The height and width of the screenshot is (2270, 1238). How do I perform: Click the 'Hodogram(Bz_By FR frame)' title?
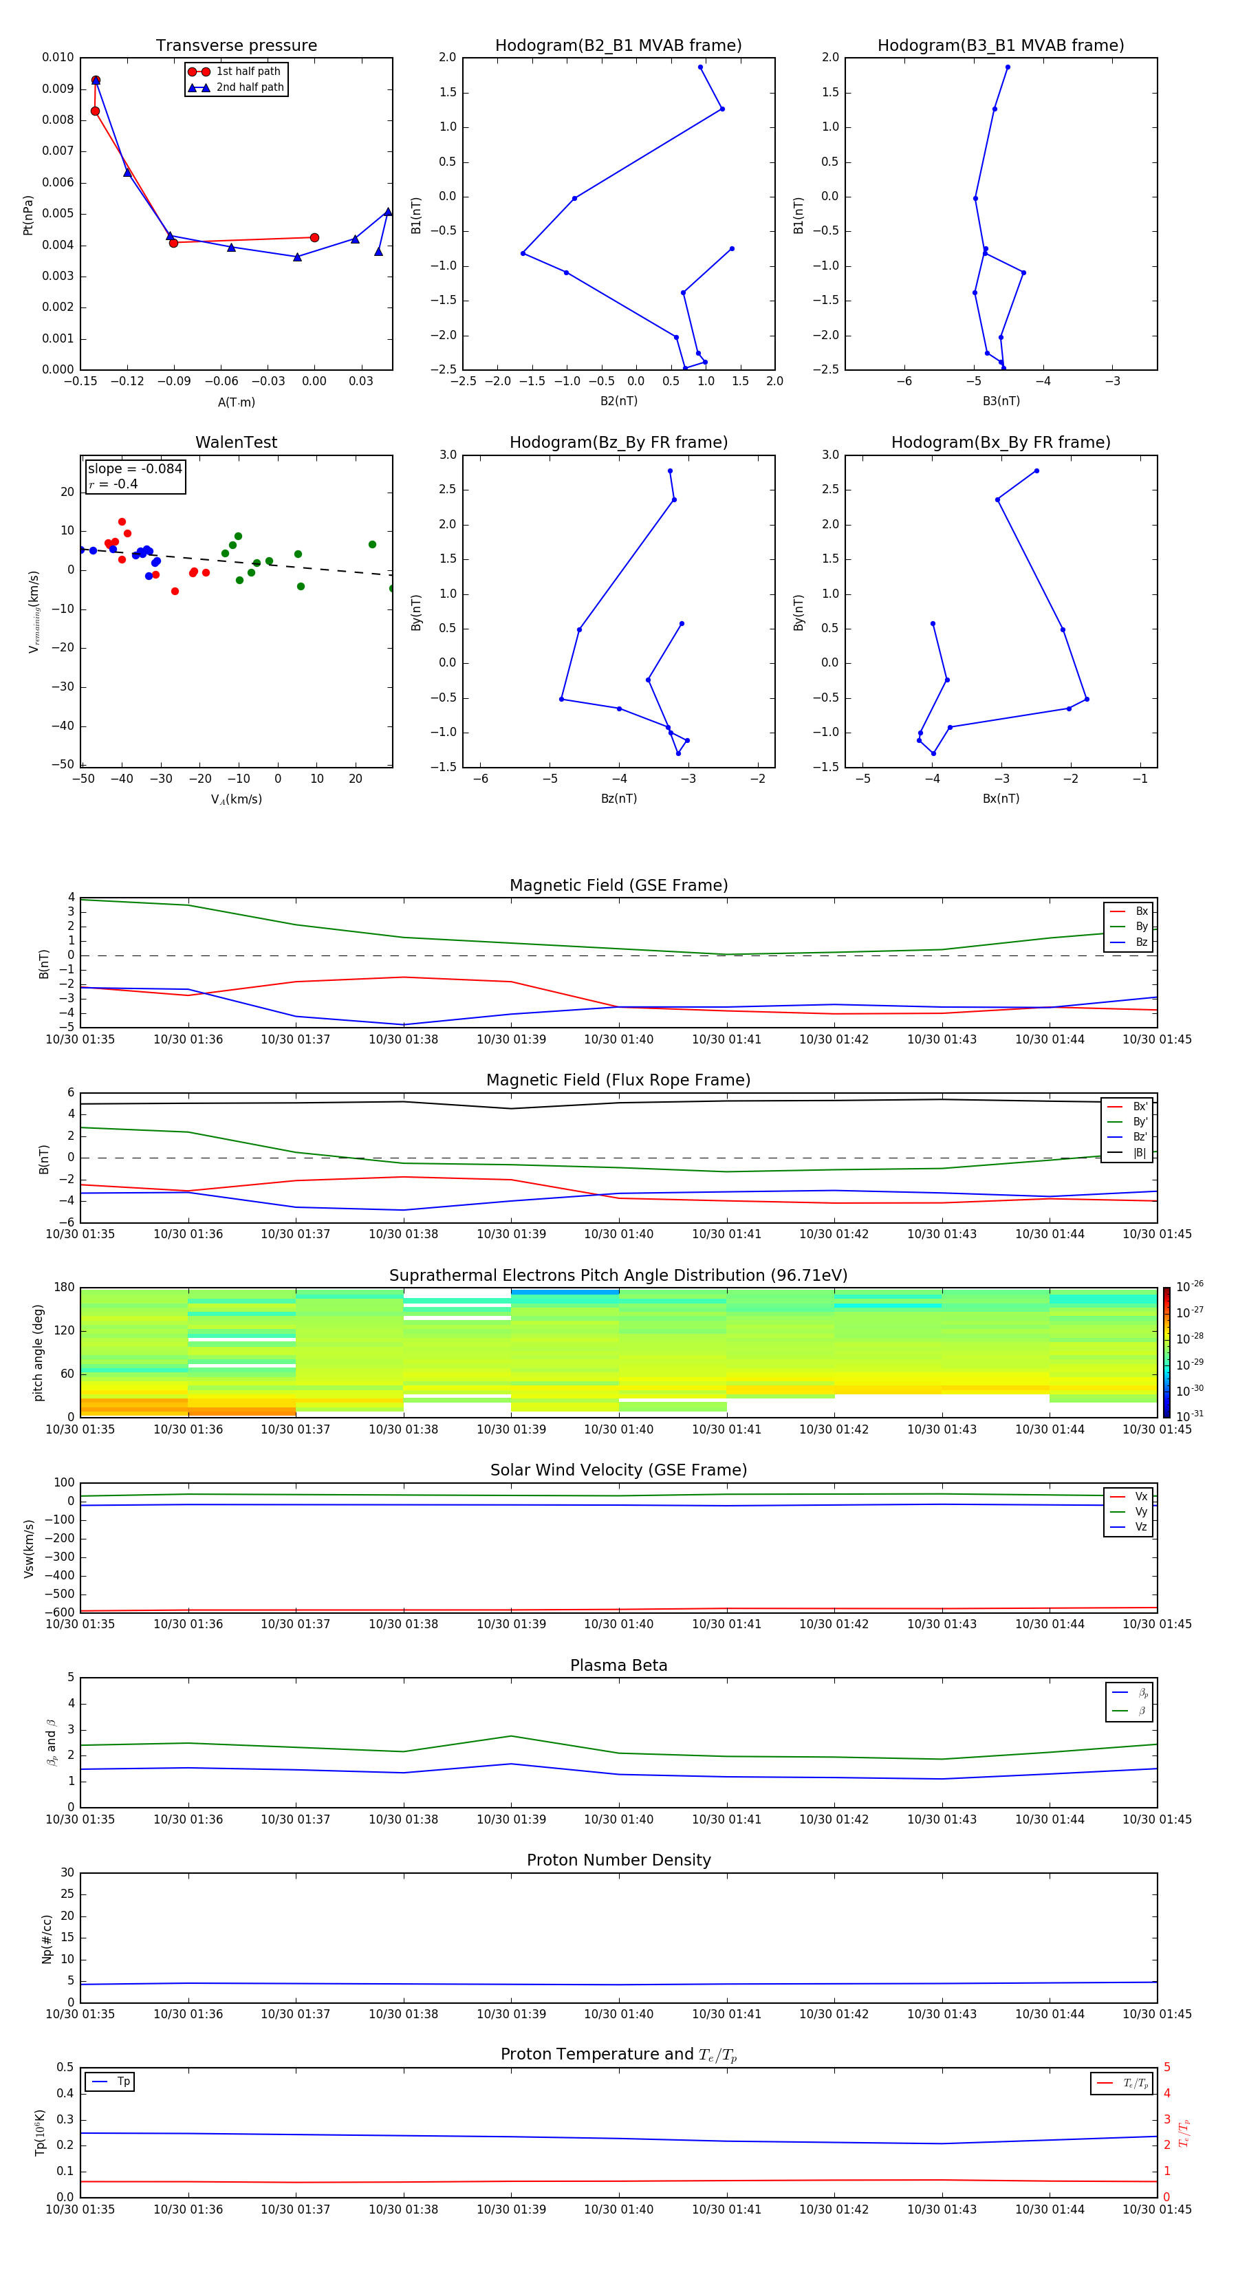point(618,442)
